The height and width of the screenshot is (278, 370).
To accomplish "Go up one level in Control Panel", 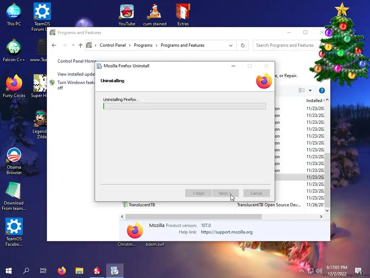I will [x=81, y=45].
